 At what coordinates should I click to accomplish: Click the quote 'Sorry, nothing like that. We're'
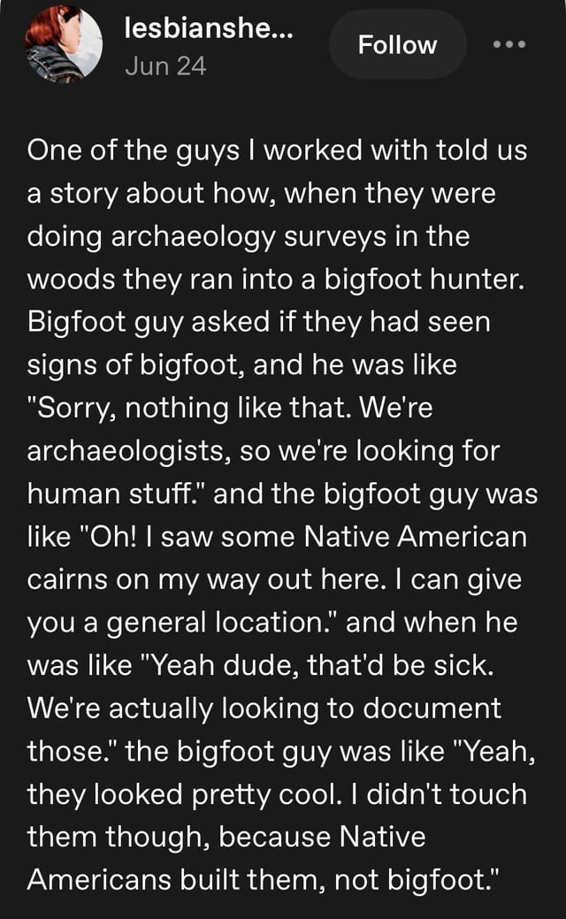(230, 408)
